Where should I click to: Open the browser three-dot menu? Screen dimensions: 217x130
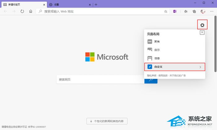click(x=212, y=11)
